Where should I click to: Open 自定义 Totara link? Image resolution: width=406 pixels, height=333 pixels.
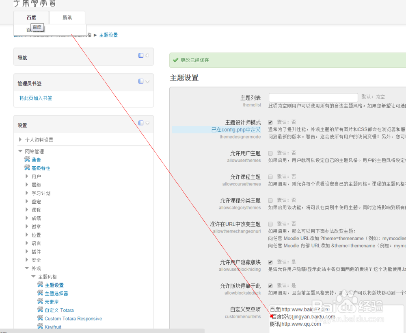59,310
